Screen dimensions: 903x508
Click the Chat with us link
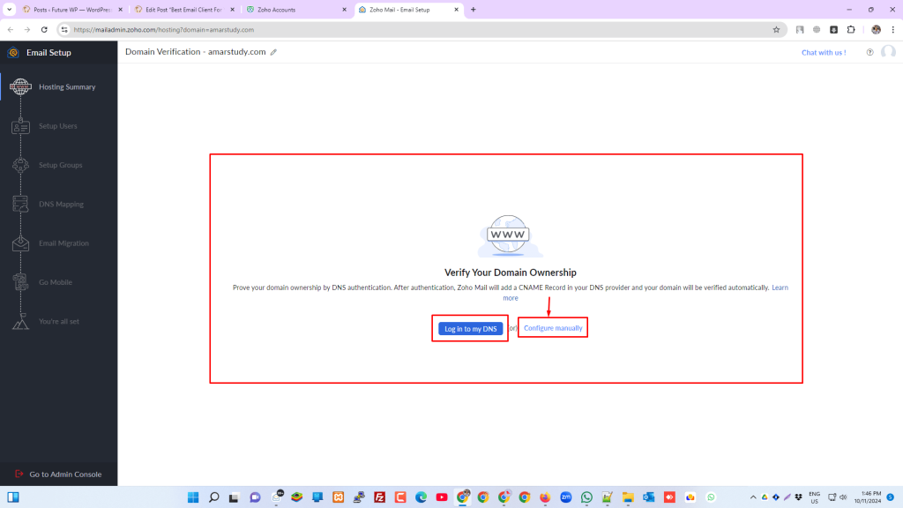click(824, 52)
